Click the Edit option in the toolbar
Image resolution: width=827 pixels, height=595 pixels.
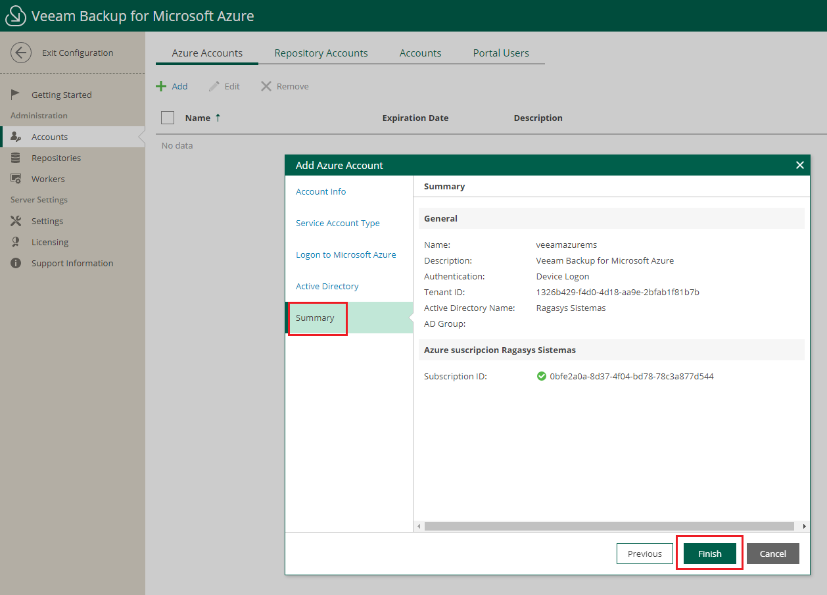[224, 85]
